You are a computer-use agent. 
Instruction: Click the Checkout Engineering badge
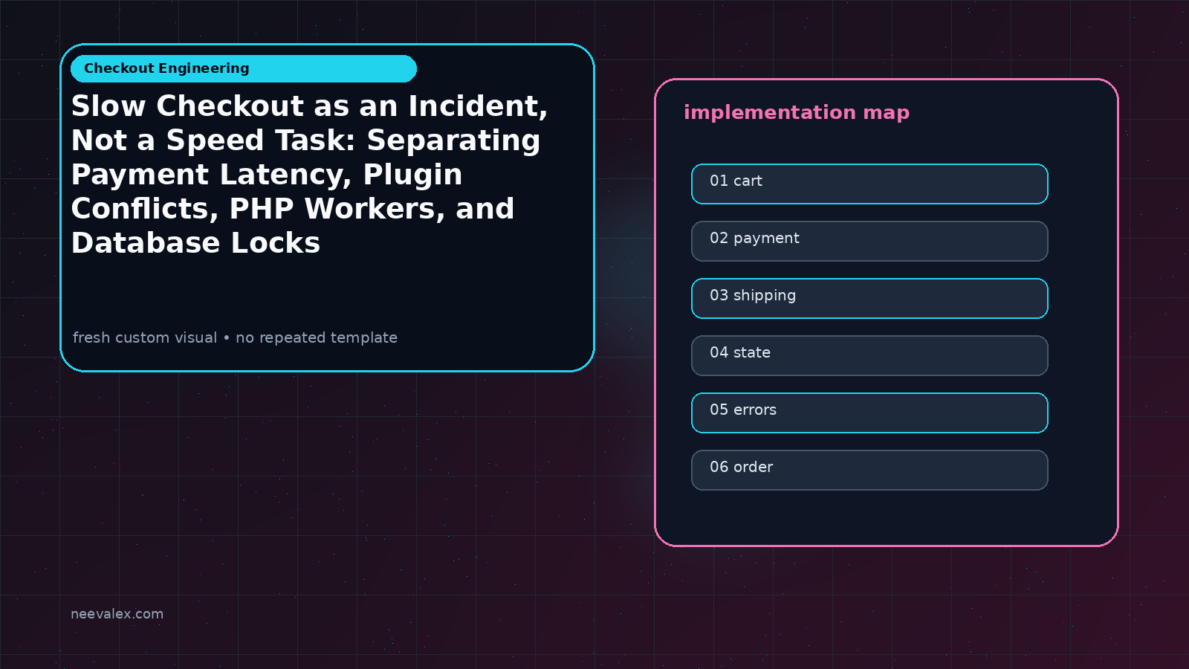(x=244, y=68)
